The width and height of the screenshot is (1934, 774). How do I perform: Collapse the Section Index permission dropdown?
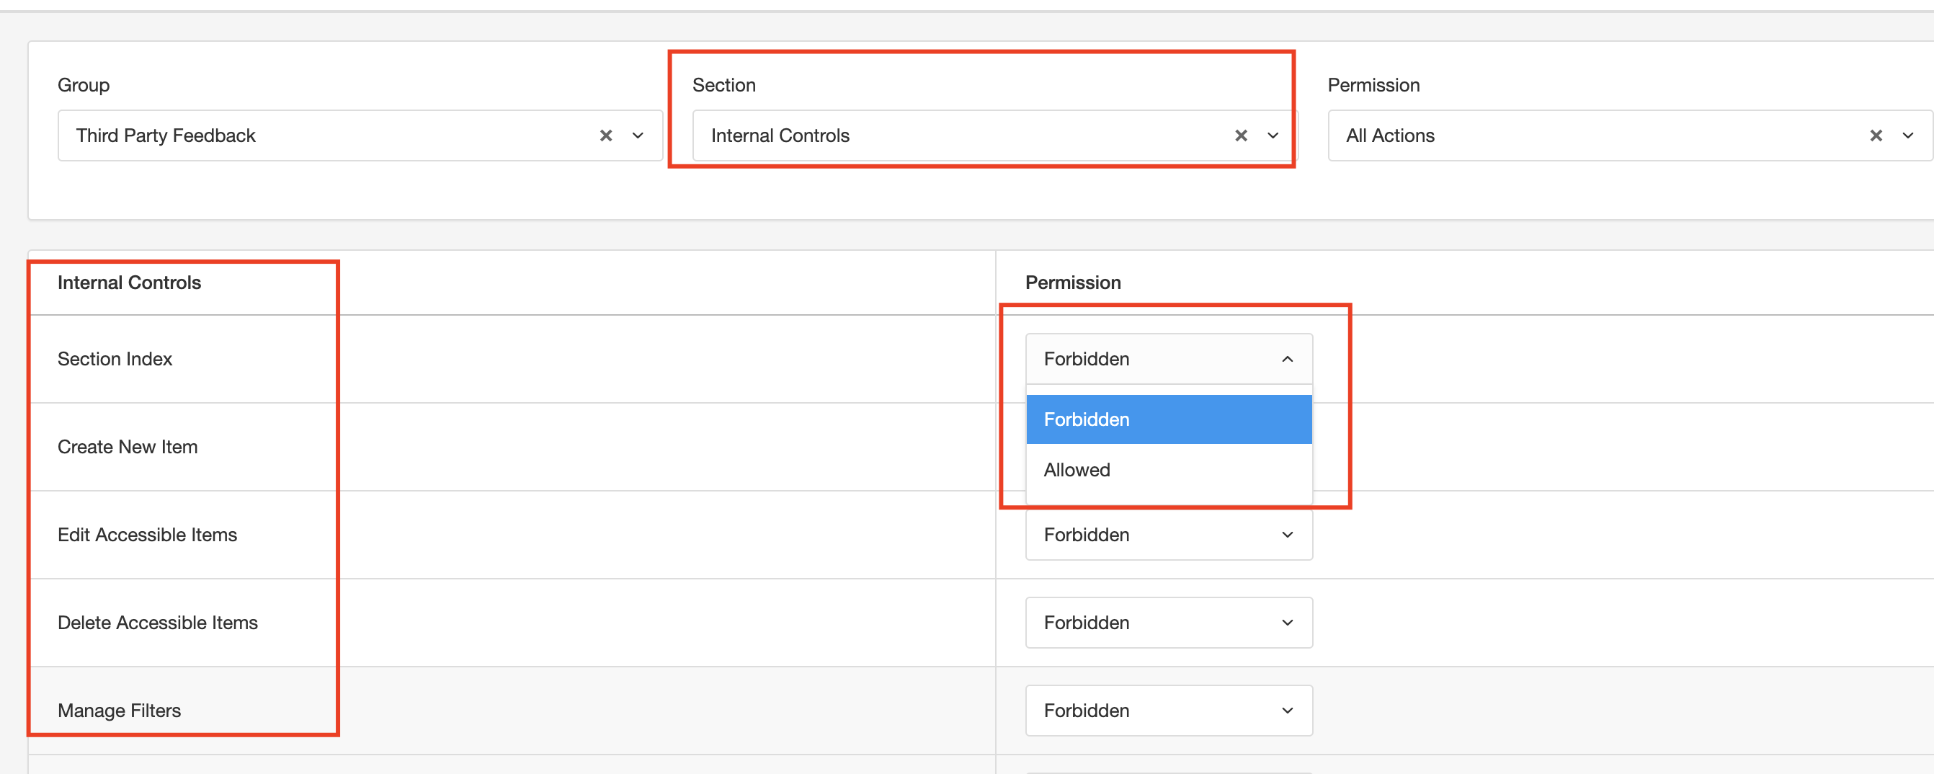click(1169, 359)
